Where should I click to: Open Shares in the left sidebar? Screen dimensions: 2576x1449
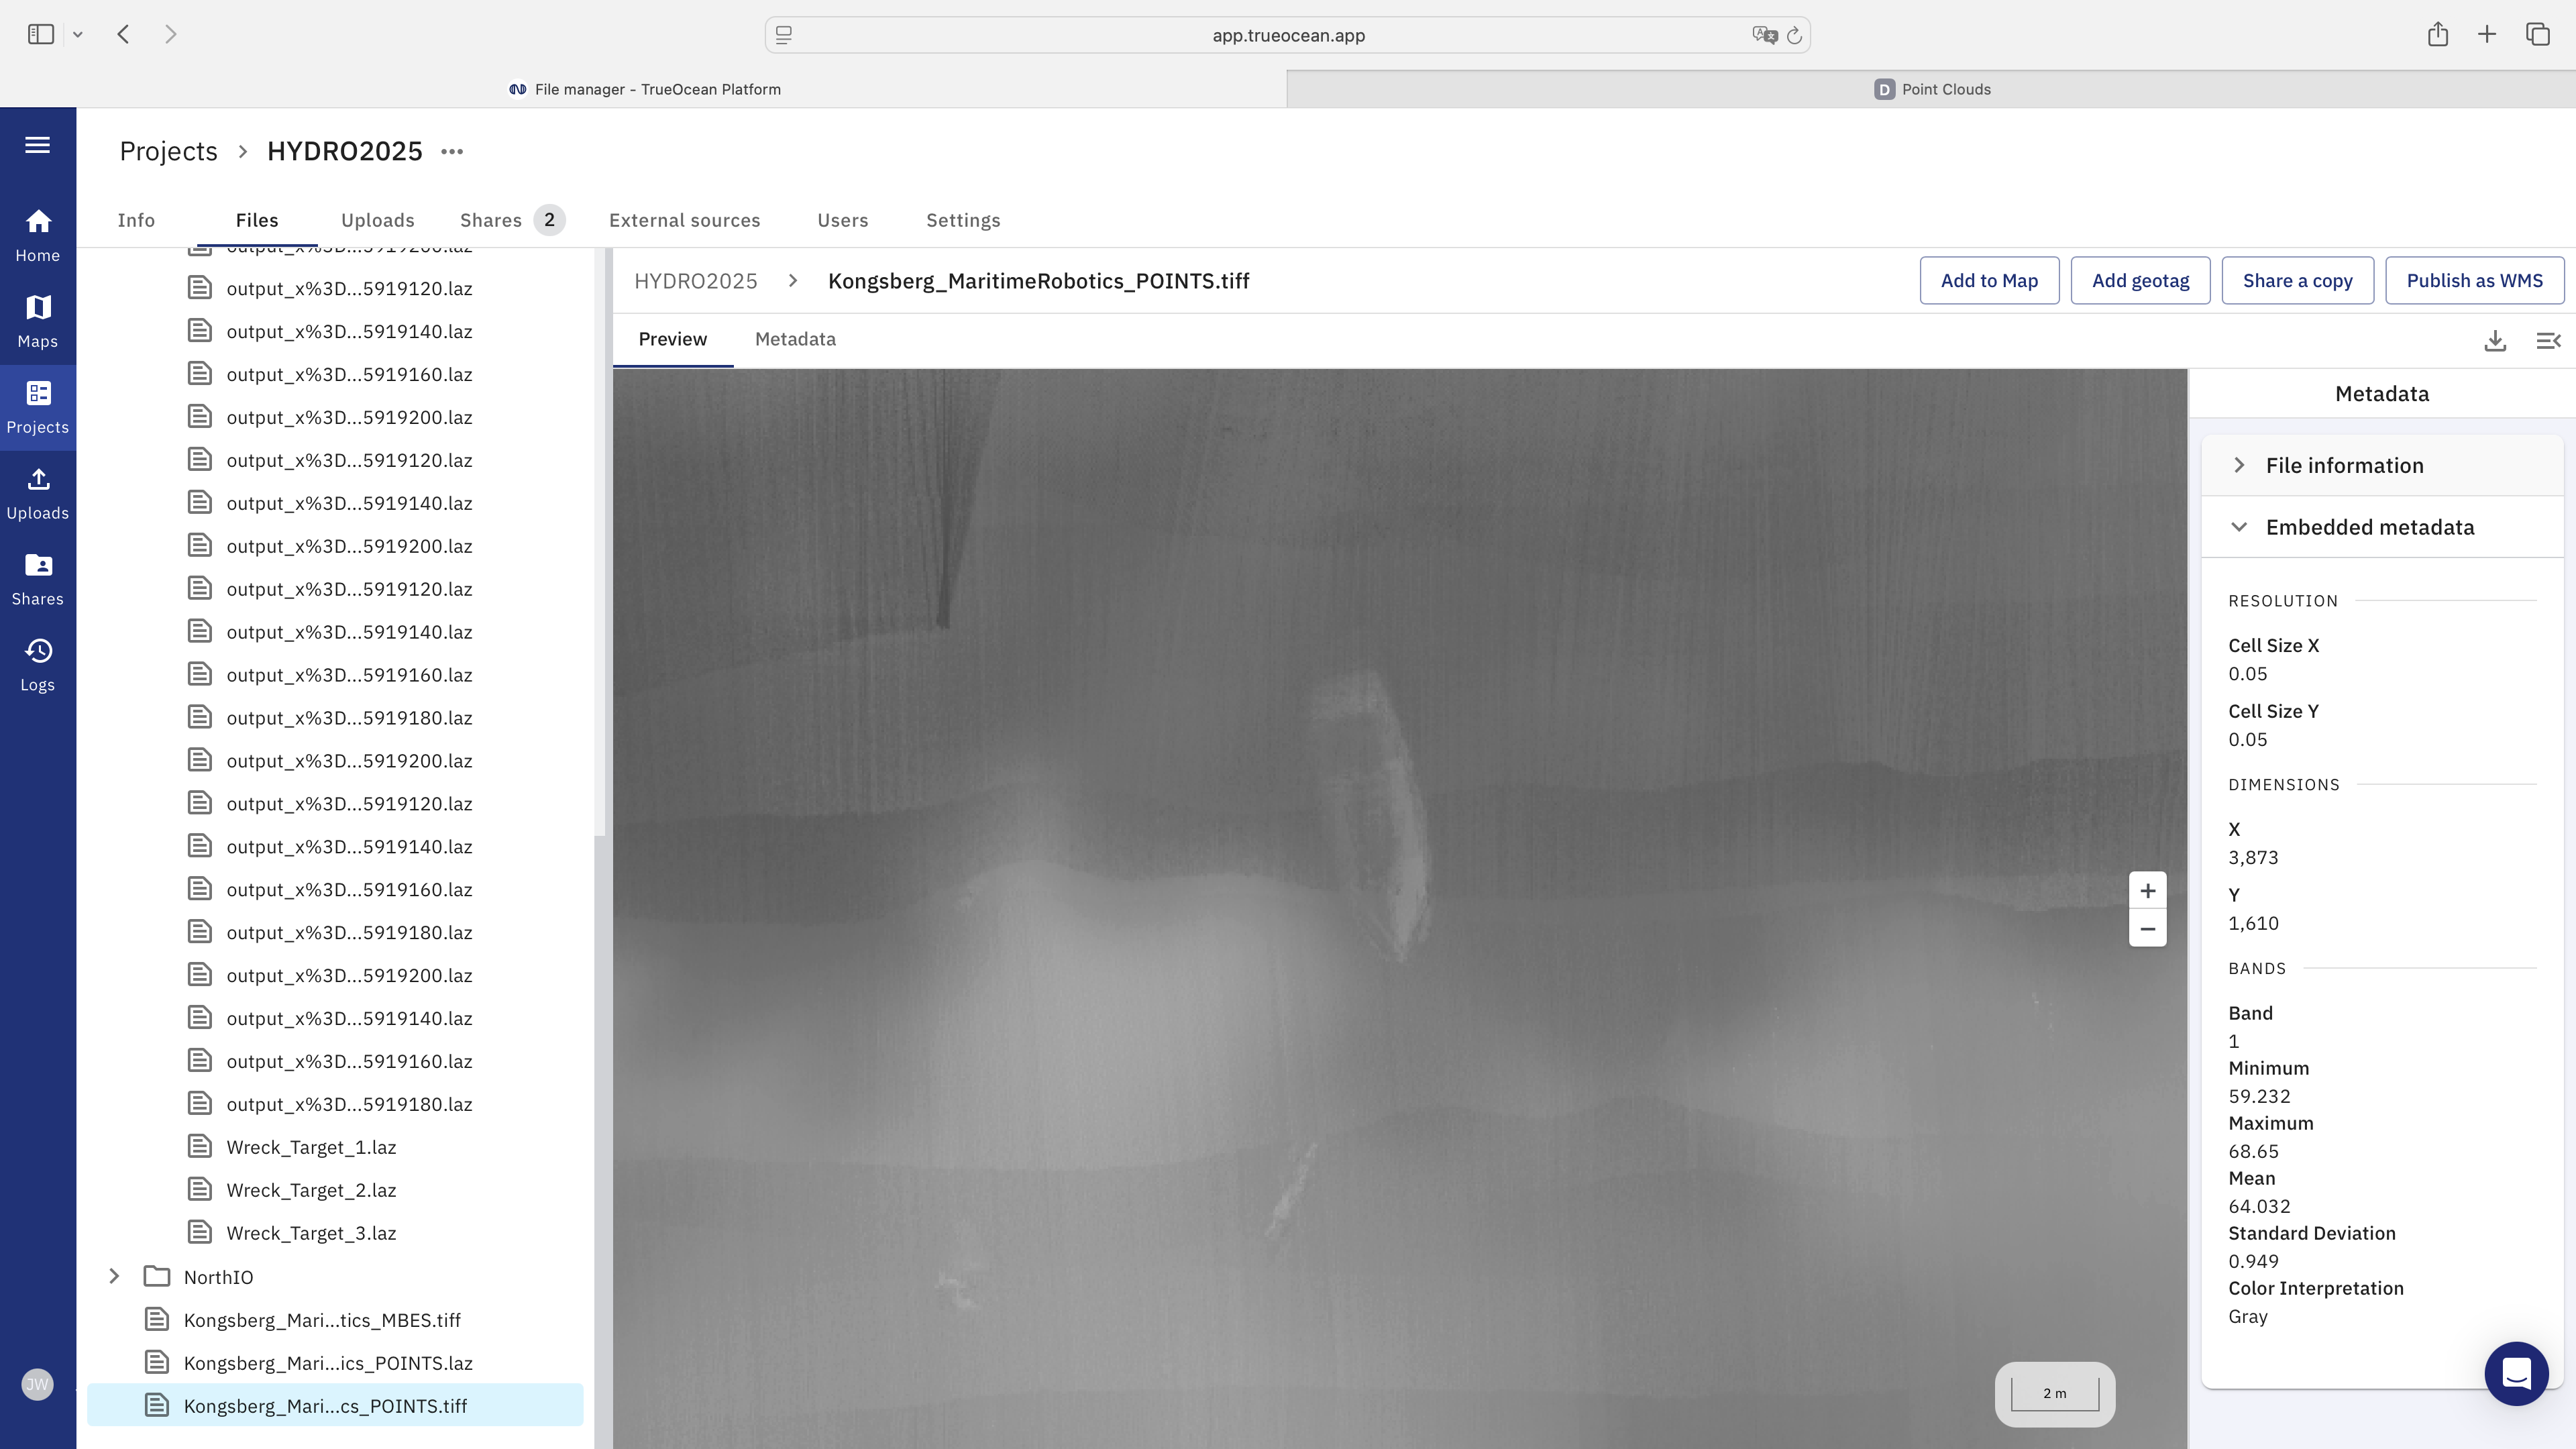tap(37, 579)
